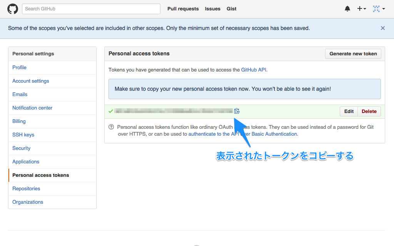Select Billing in the sidebar
Screen dimensions: 394x246
point(19,121)
